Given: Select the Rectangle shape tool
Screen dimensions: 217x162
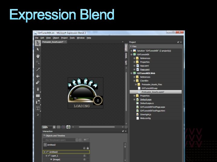Looking at the screenshot, I should (x=38, y=96).
